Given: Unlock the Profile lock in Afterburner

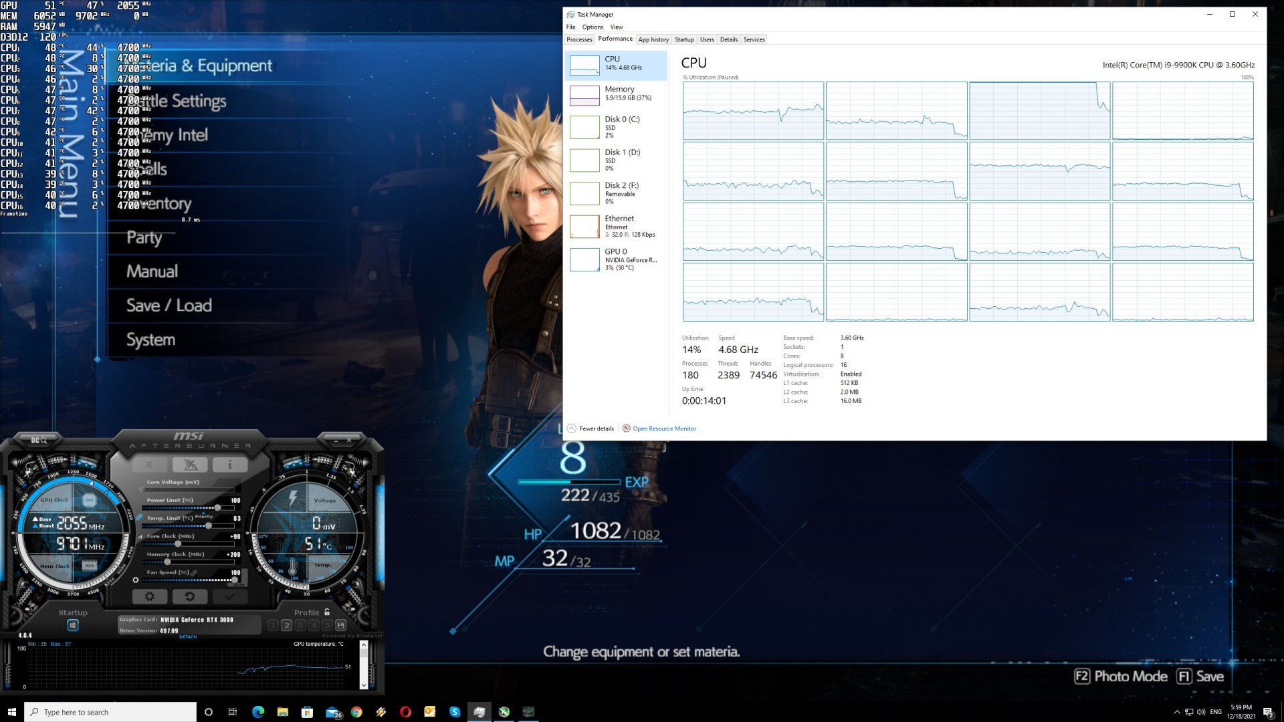Looking at the screenshot, I should 328,612.
